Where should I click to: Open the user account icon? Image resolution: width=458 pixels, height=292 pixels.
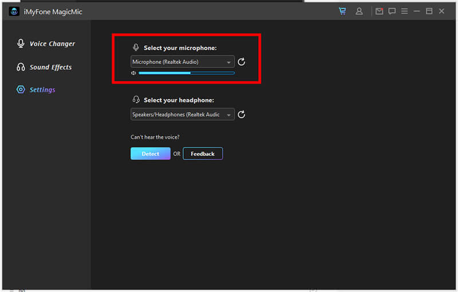(x=359, y=11)
